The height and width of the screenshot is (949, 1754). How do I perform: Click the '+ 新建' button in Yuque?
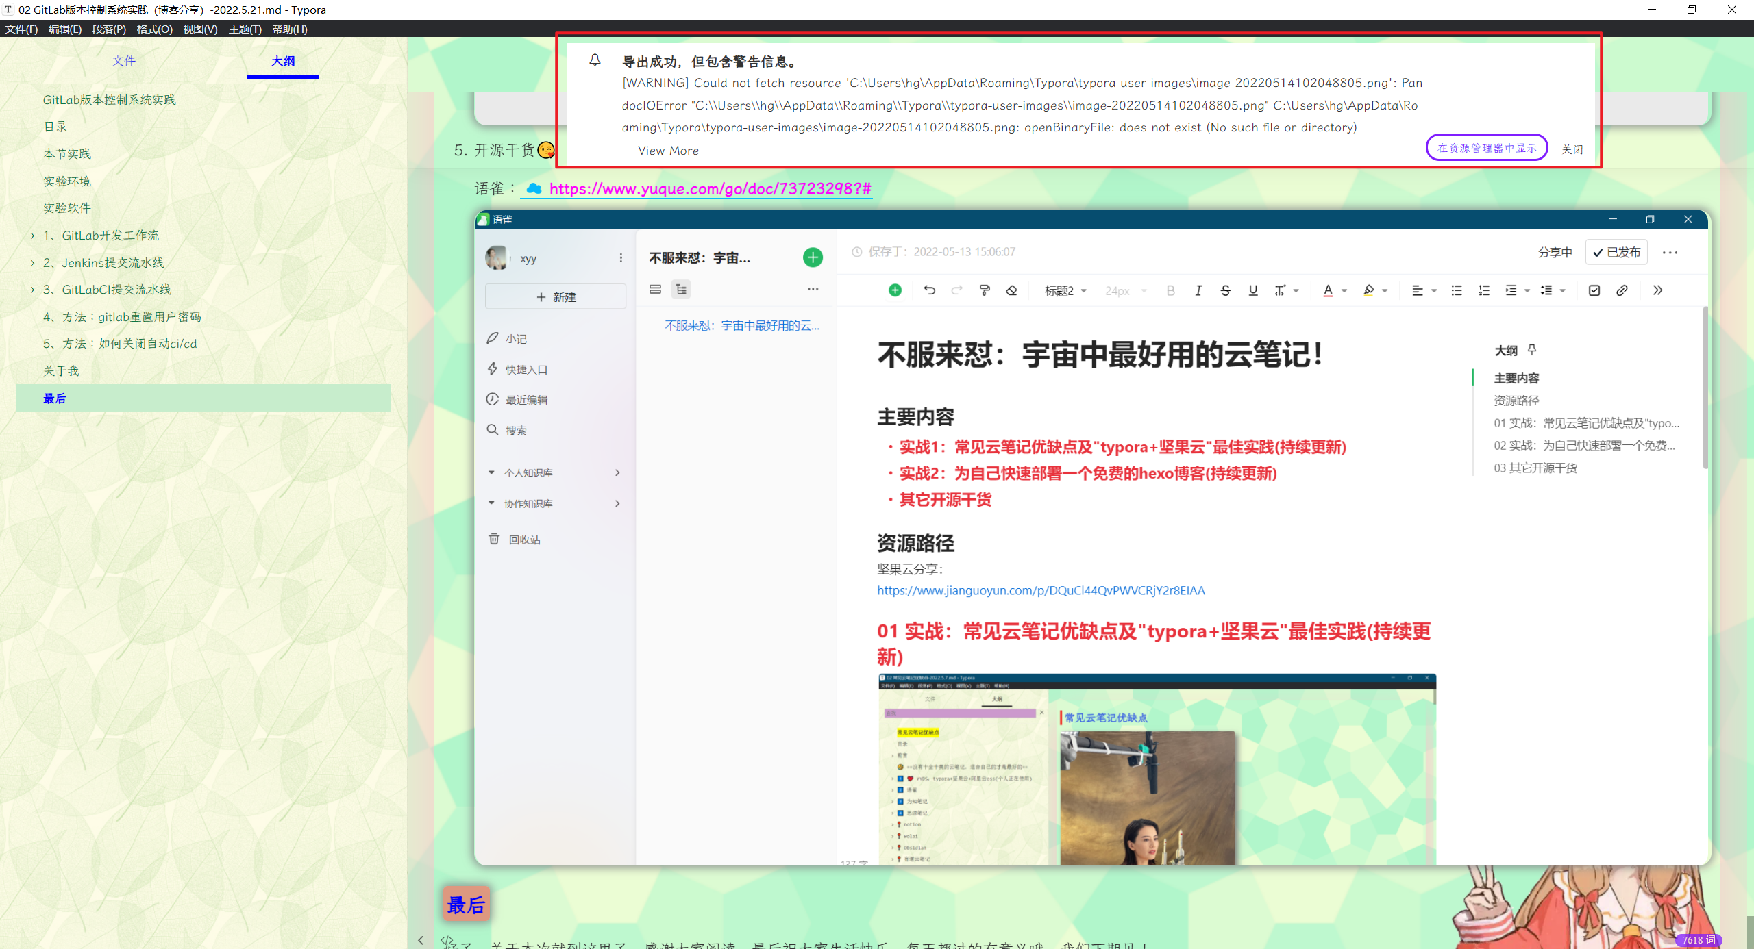pos(556,297)
